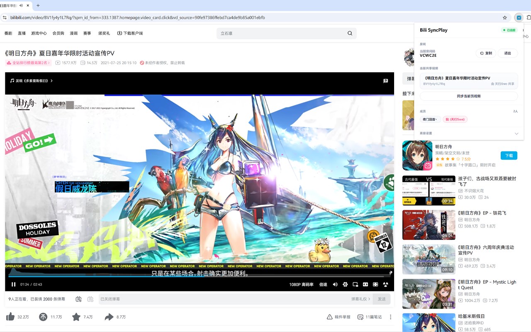Click the danmaku input field
The image size is (531, 332).
pos(224,299)
